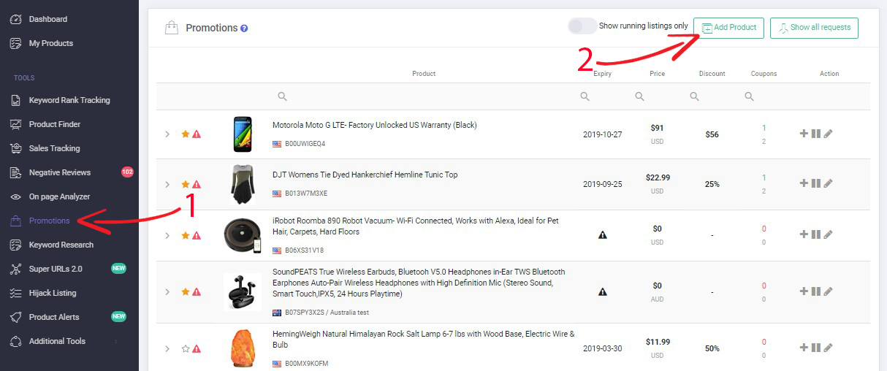
Task: Expand the Motorola Moto G row
Action: pos(167,134)
